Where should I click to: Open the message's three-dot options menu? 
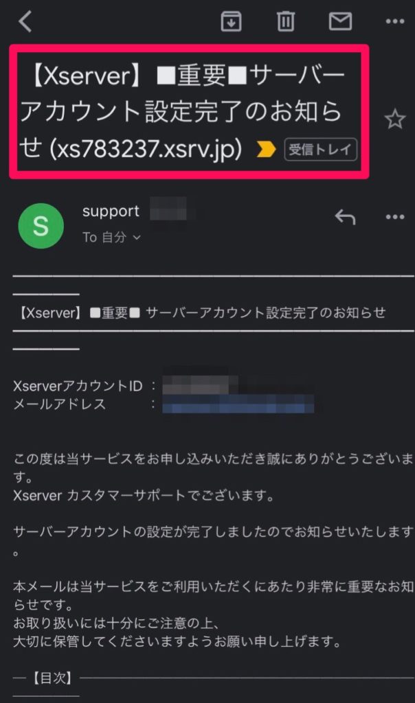tap(395, 217)
